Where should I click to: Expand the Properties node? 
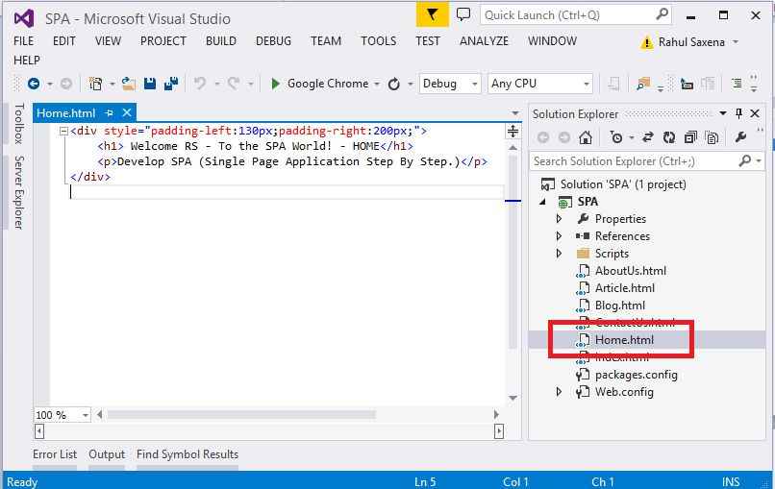pos(559,219)
